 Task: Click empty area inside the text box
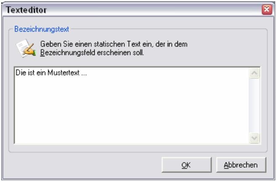[x=126, y=113]
